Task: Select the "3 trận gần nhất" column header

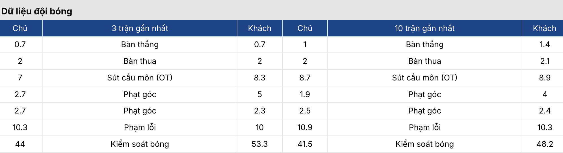Action: click(140, 28)
